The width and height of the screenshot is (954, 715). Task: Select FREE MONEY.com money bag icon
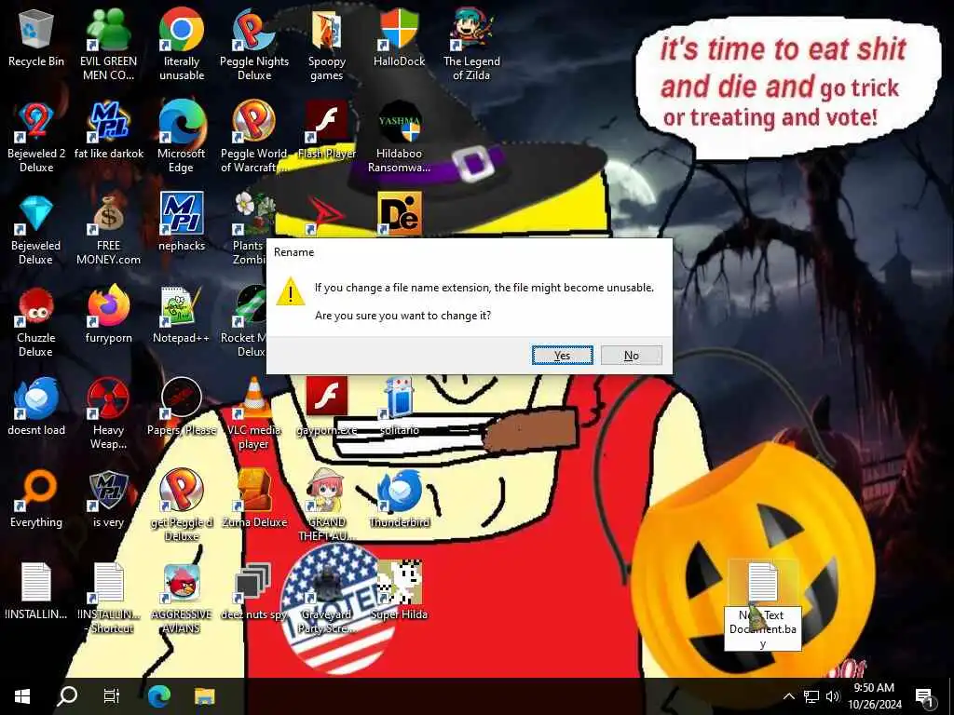(108, 231)
